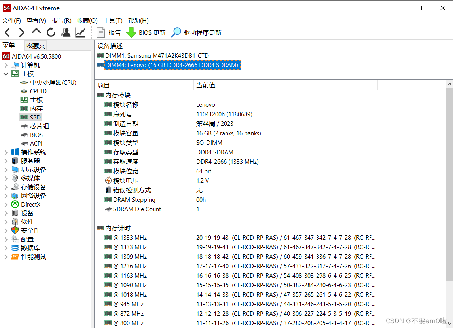453x328 pixels.
Task: Click the voltage icon beside 模块电压
Action: pos(108,180)
